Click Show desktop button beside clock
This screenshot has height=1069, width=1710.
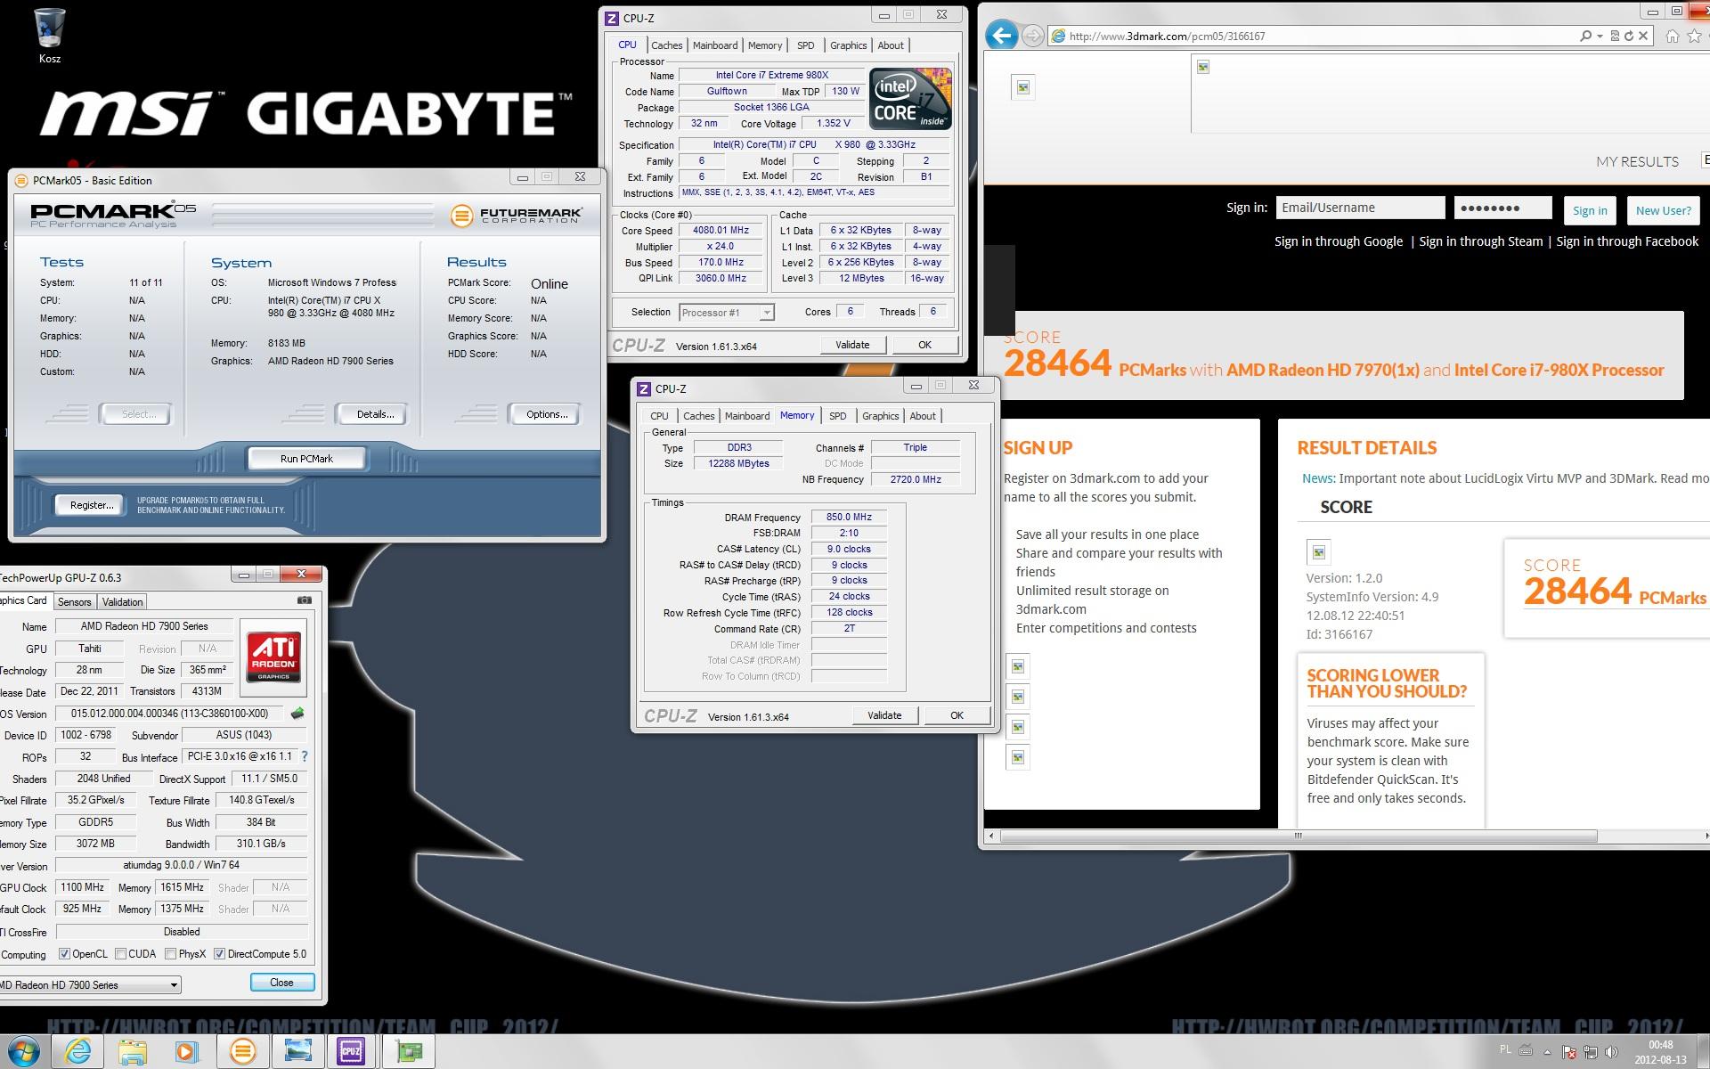[x=1703, y=1052]
